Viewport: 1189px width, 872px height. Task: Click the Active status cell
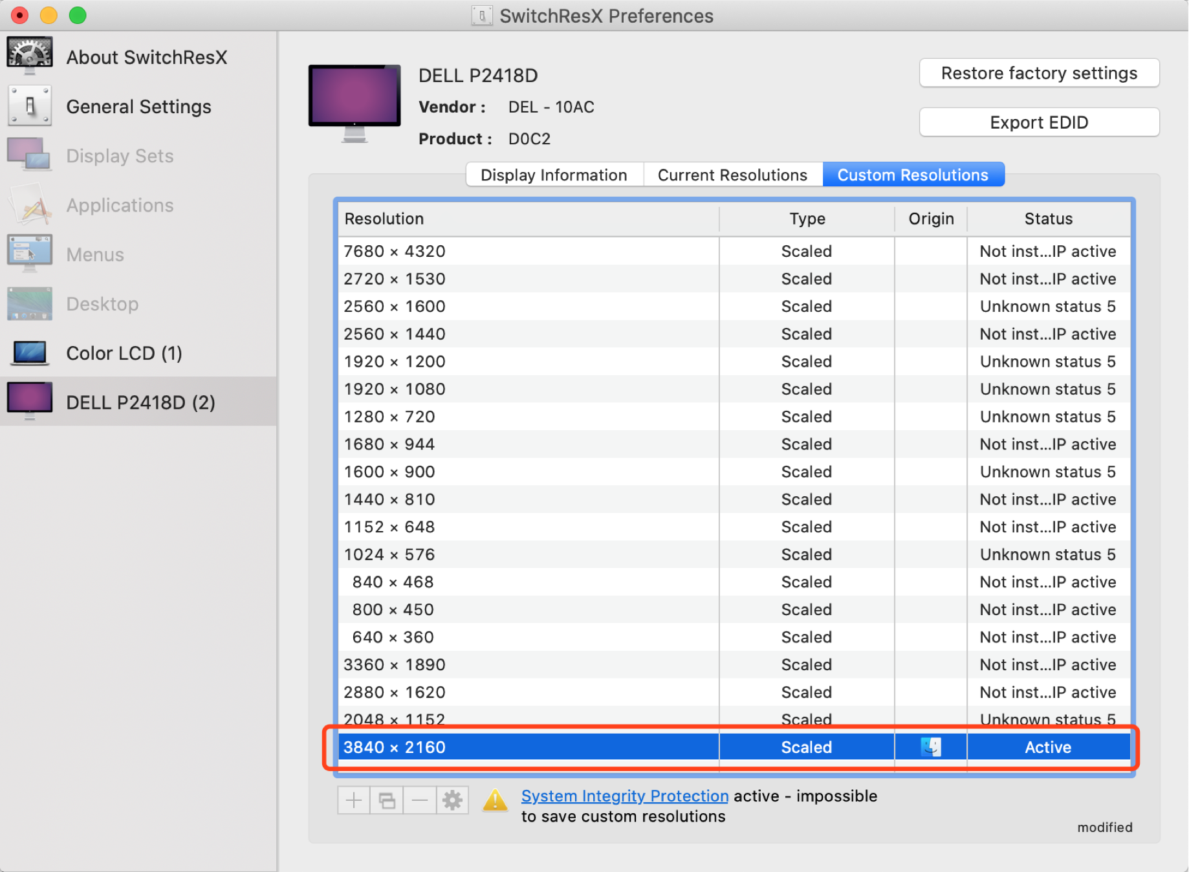tap(1049, 747)
